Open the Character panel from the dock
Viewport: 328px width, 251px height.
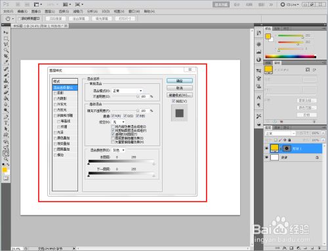(258, 98)
